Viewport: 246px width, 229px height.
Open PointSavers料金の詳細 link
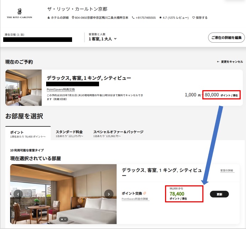click(135, 199)
